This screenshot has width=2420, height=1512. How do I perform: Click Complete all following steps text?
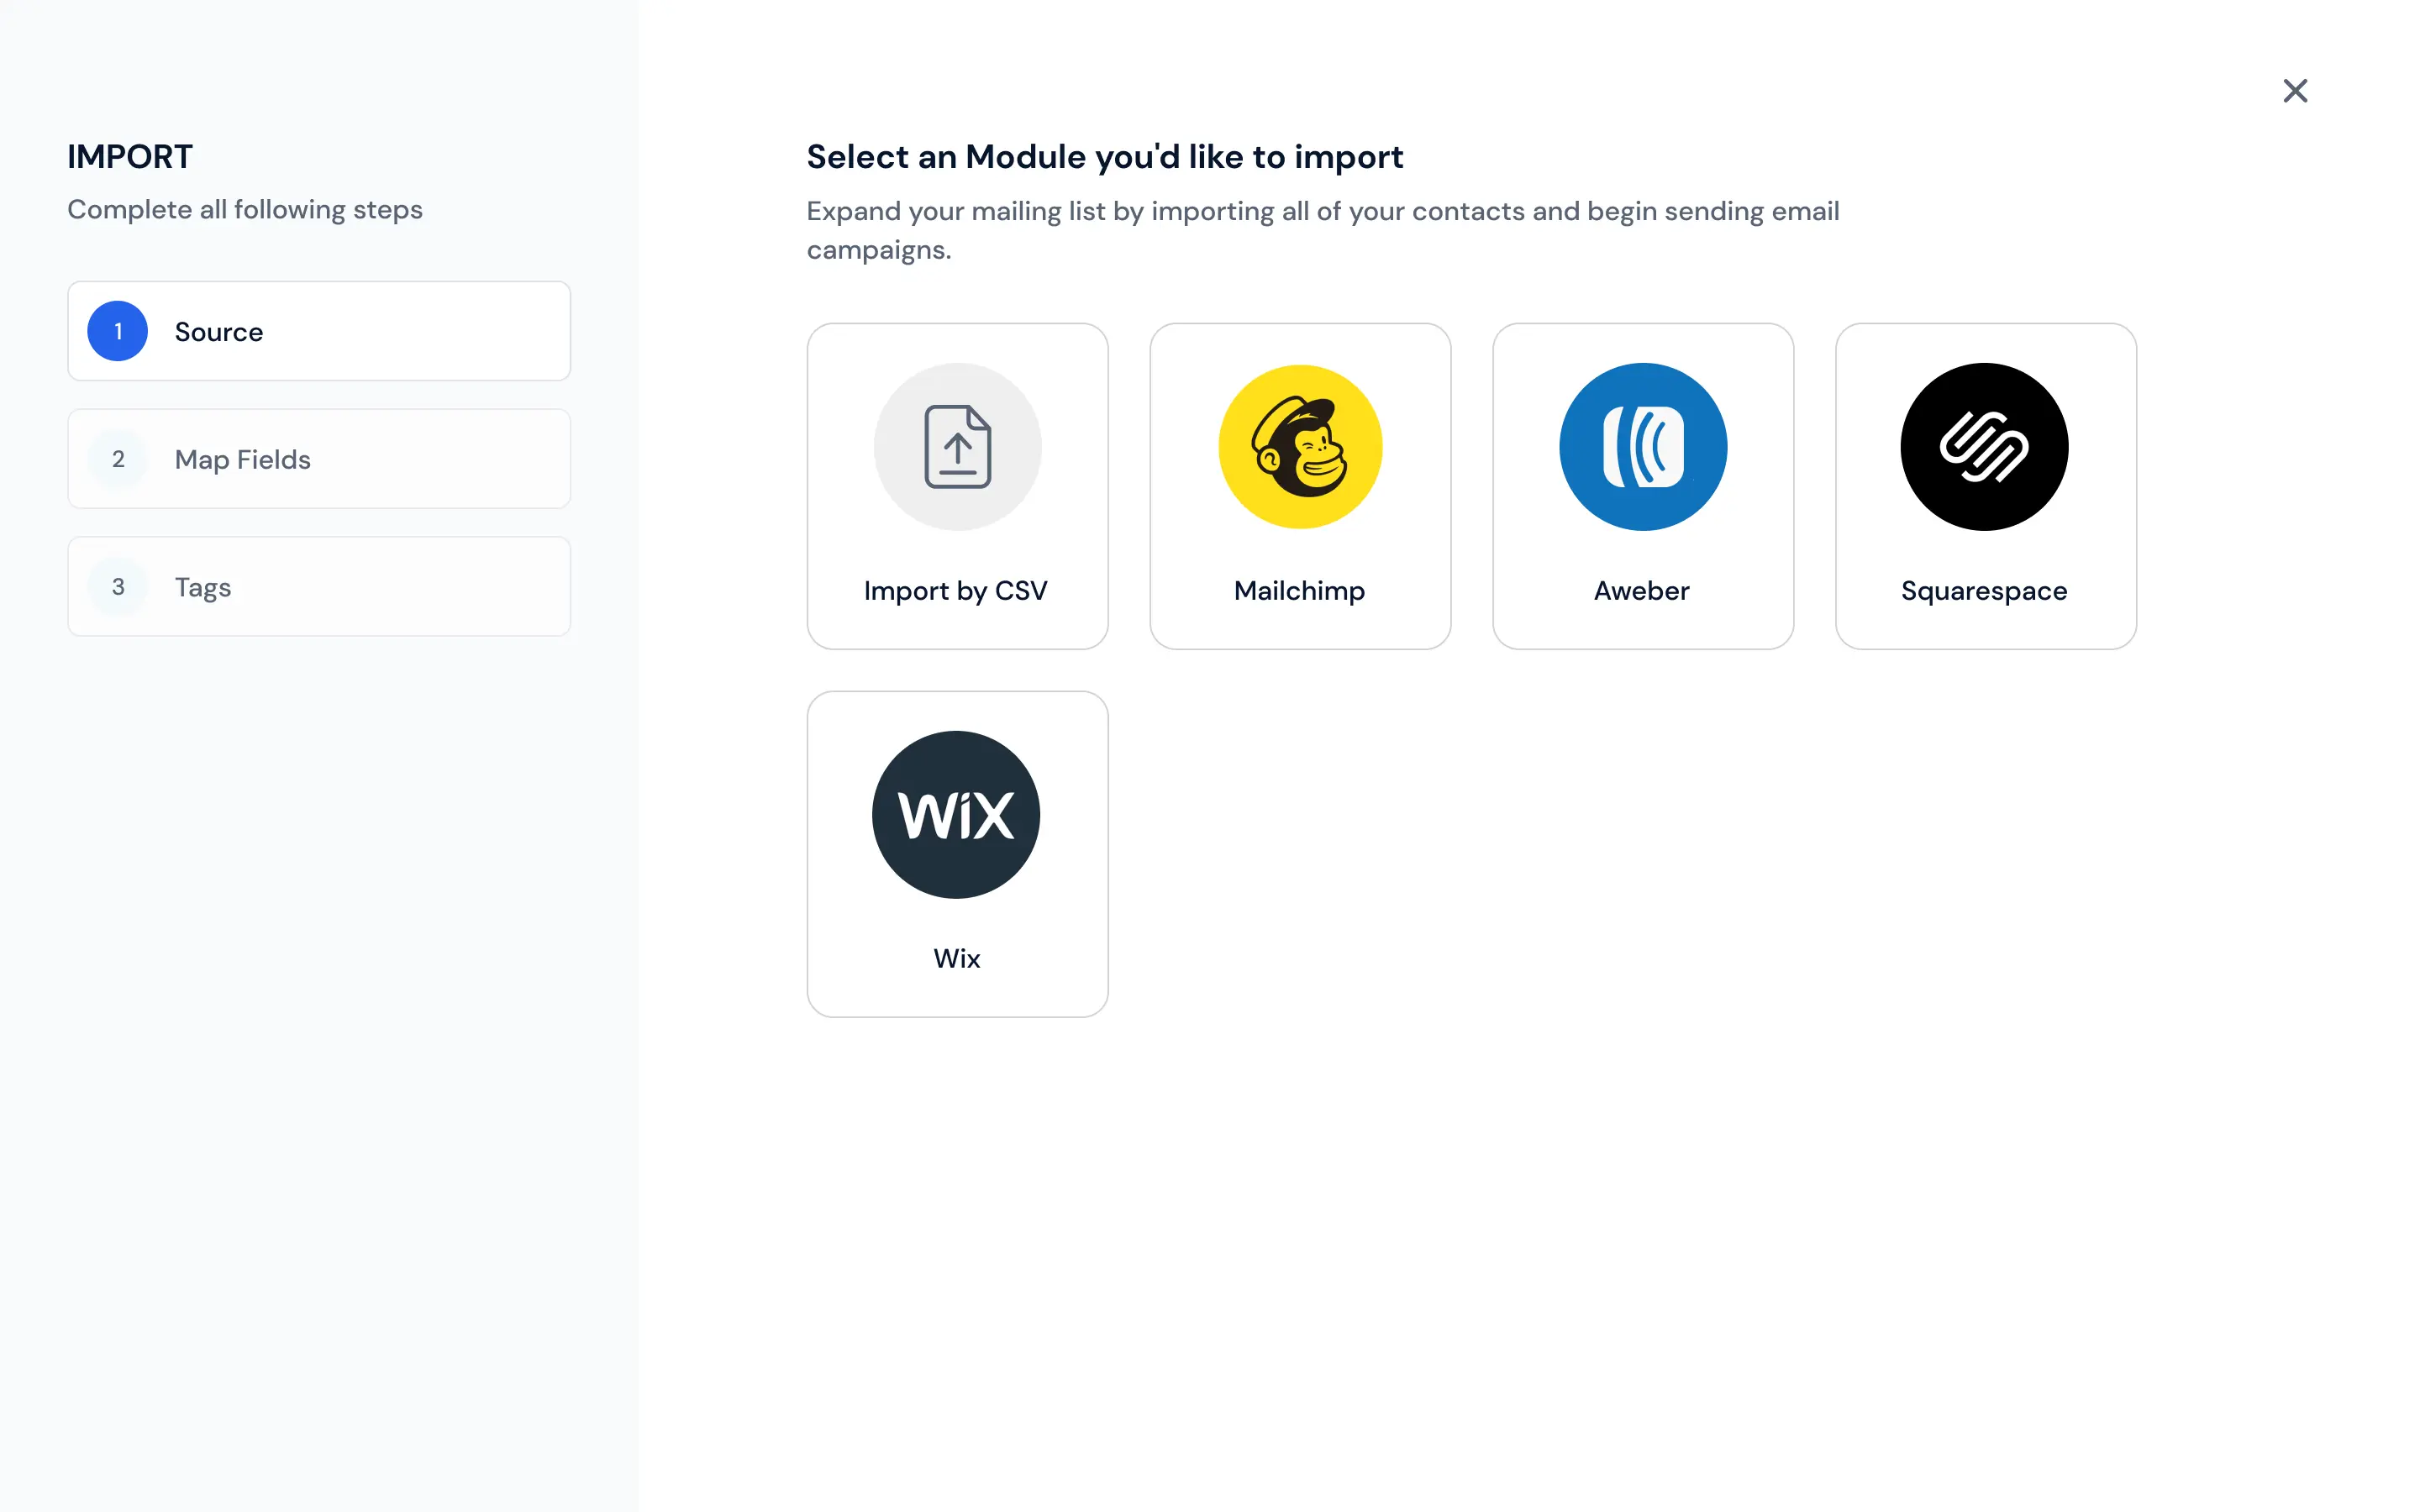tap(245, 209)
